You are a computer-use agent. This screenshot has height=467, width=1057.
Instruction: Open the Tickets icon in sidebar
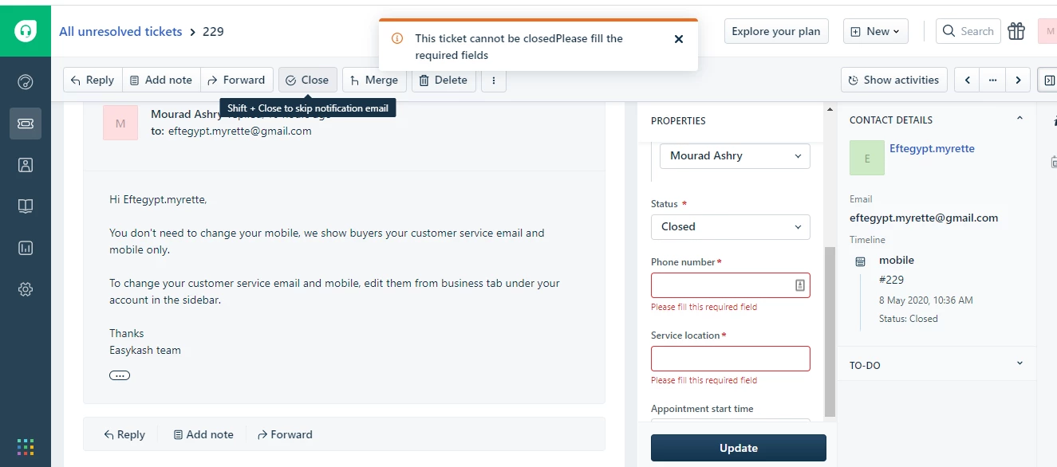(26, 124)
